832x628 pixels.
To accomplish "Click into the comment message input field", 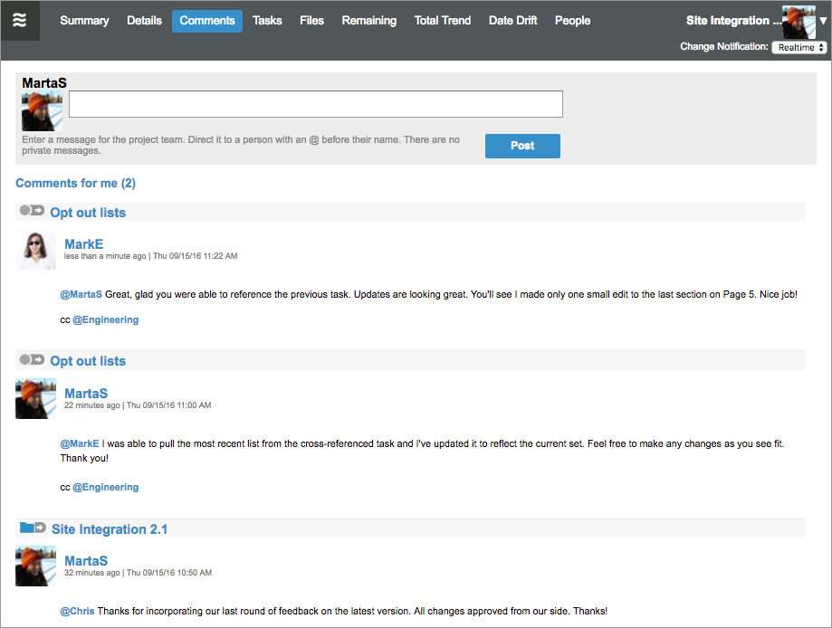I will click(315, 104).
